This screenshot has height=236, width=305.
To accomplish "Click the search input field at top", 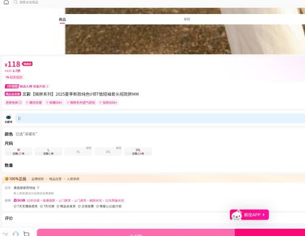I will pos(159,2).
